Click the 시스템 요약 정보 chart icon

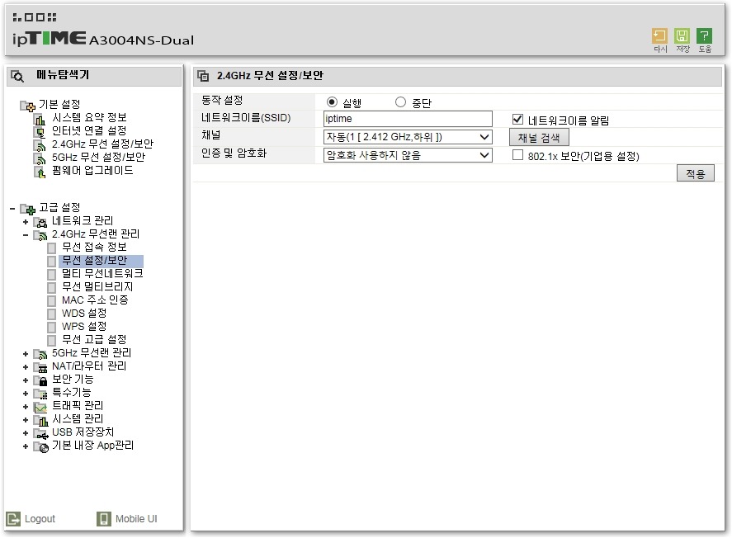[x=40, y=120]
